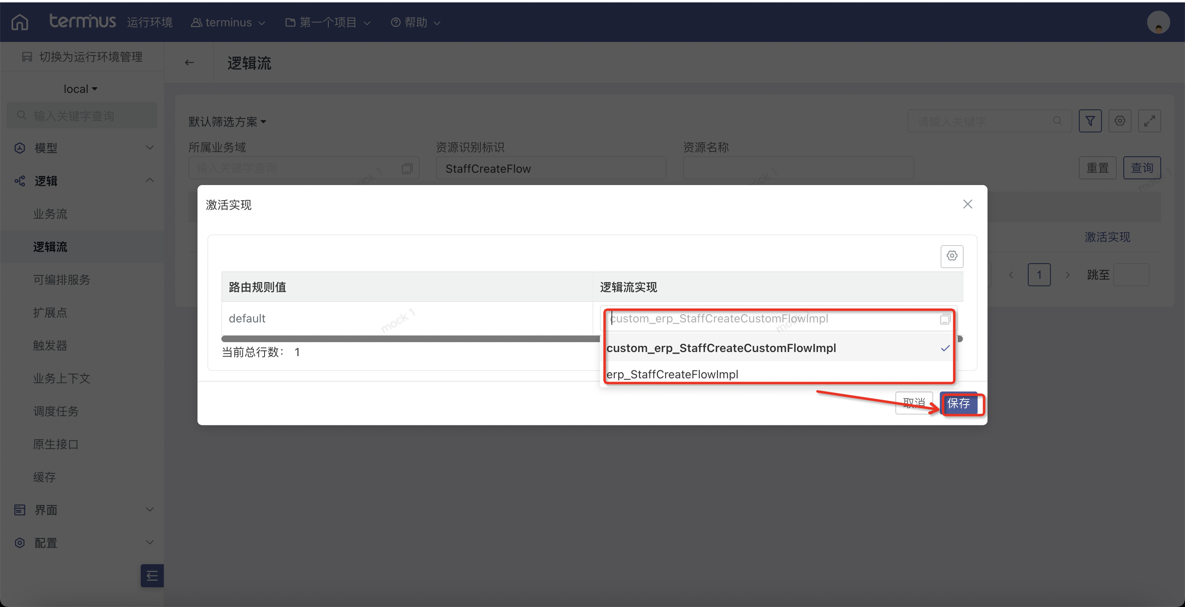Viewport: 1185px width, 607px height.
Task: Click the horizontal scrollbar in dialog table
Action: click(409, 339)
